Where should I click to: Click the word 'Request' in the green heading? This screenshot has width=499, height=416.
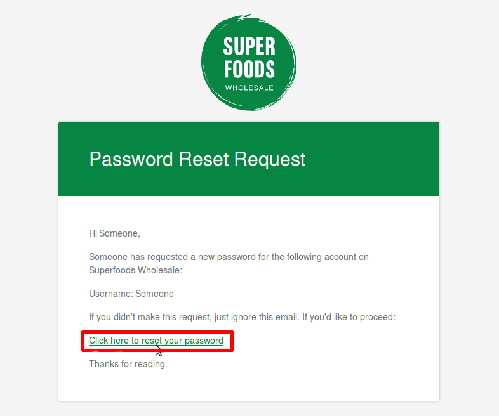pyautogui.click(x=270, y=159)
